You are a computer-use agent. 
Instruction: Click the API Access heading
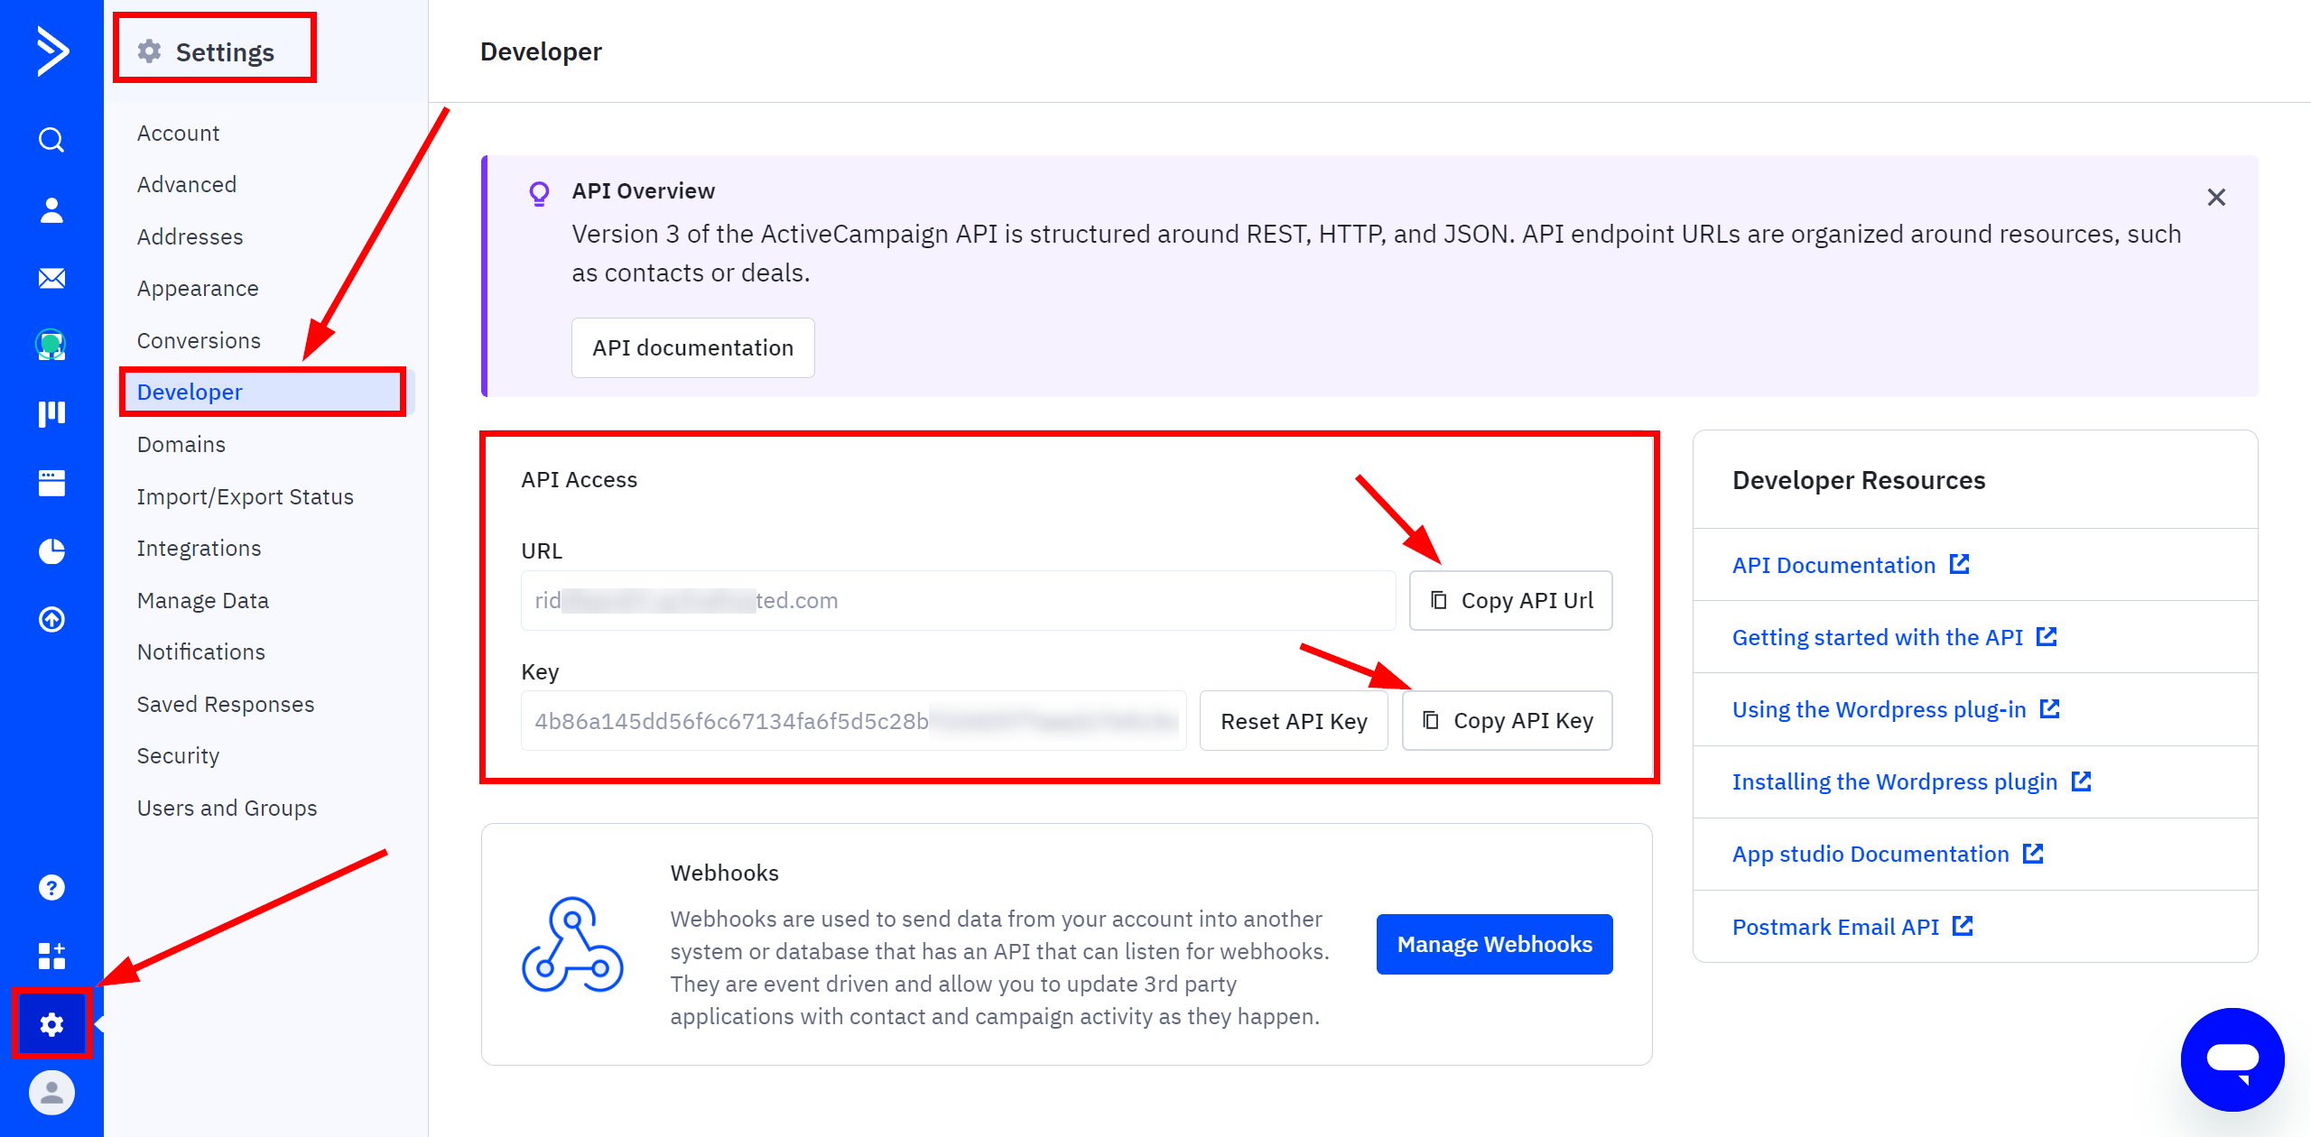pyautogui.click(x=579, y=479)
